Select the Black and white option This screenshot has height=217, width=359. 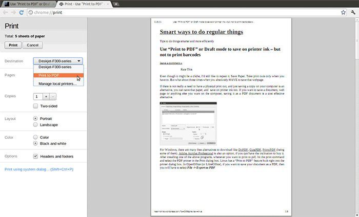[35, 143]
